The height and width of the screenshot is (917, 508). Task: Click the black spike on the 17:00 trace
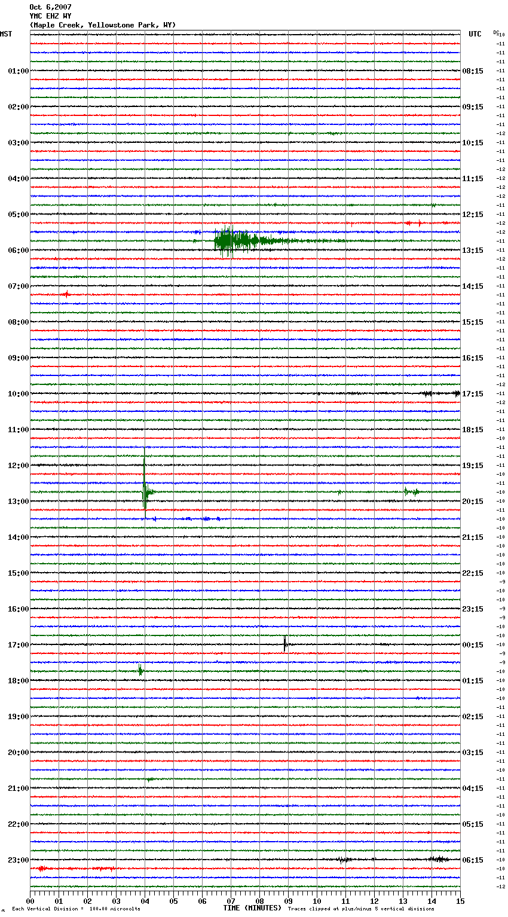(285, 644)
